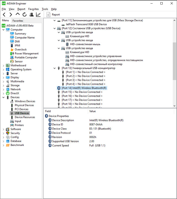Collapse the Devices tree node
The height and width of the screenshot is (199, 177).
3,97
